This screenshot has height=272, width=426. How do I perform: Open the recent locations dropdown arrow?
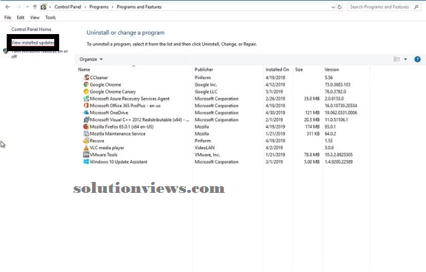[x=27, y=7]
